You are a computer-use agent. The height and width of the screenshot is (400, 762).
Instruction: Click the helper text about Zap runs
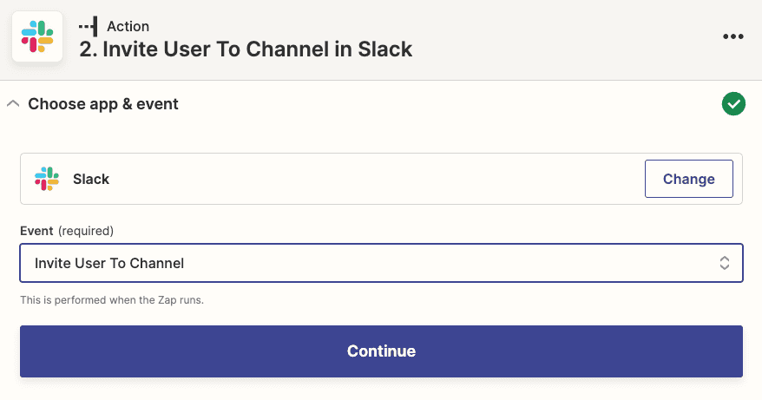tap(112, 300)
